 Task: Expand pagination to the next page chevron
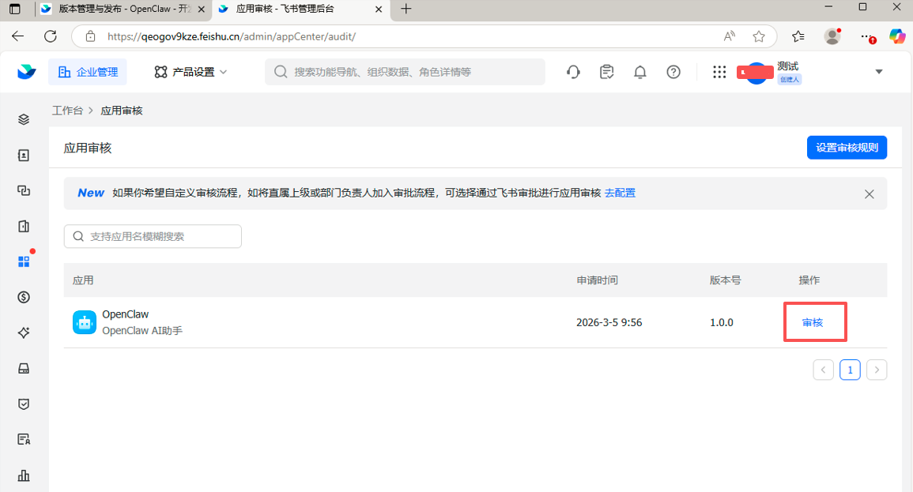876,369
